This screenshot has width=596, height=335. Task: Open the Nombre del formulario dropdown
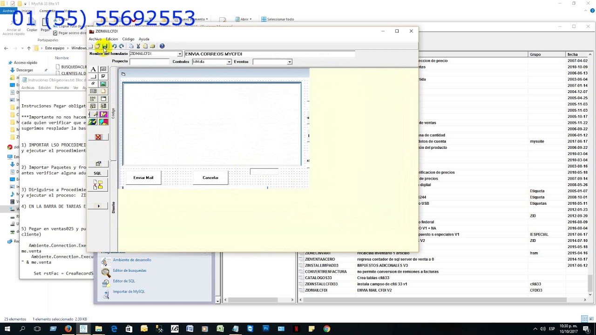[x=180, y=54]
